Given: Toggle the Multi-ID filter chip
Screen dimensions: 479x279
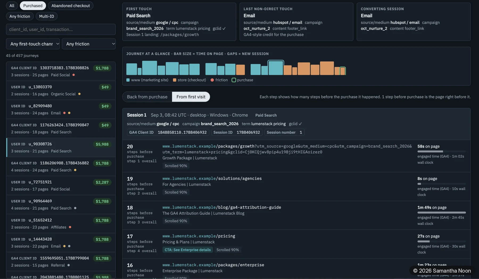Looking at the screenshot, I should pyautogui.click(x=47, y=16).
